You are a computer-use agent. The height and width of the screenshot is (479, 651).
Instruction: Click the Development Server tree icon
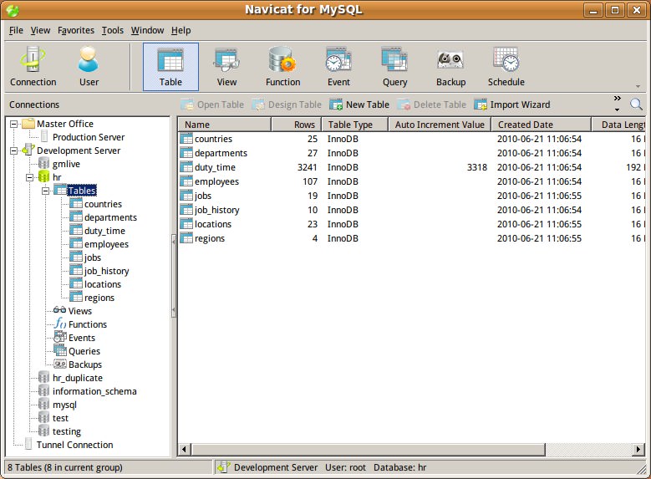[28, 150]
